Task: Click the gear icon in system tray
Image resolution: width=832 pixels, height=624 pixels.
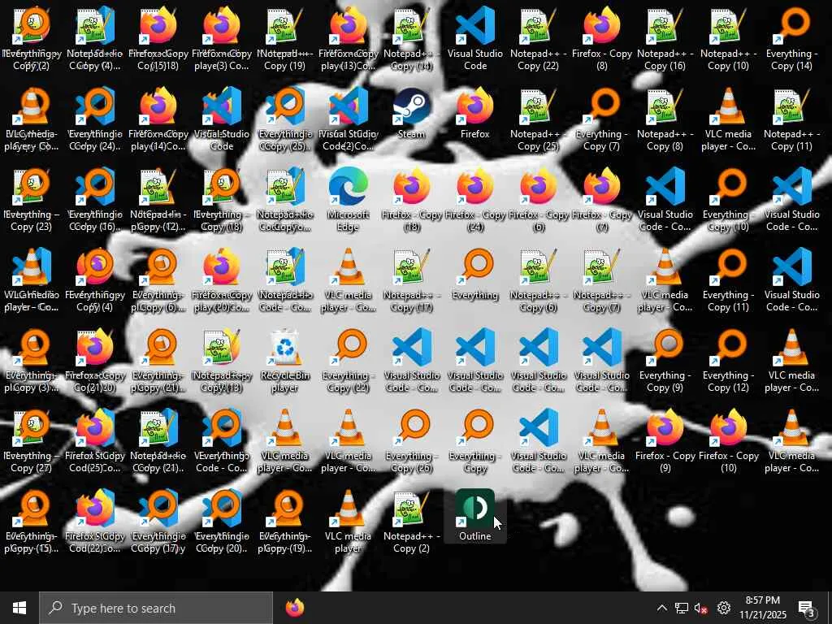Action: (724, 608)
